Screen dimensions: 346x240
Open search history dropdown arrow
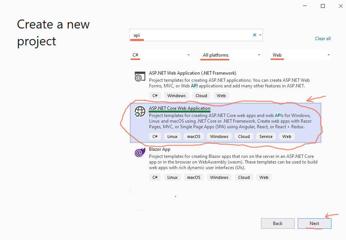[260, 35]
